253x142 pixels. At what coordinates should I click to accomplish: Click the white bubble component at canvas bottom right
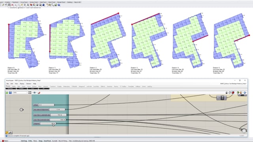244,131
